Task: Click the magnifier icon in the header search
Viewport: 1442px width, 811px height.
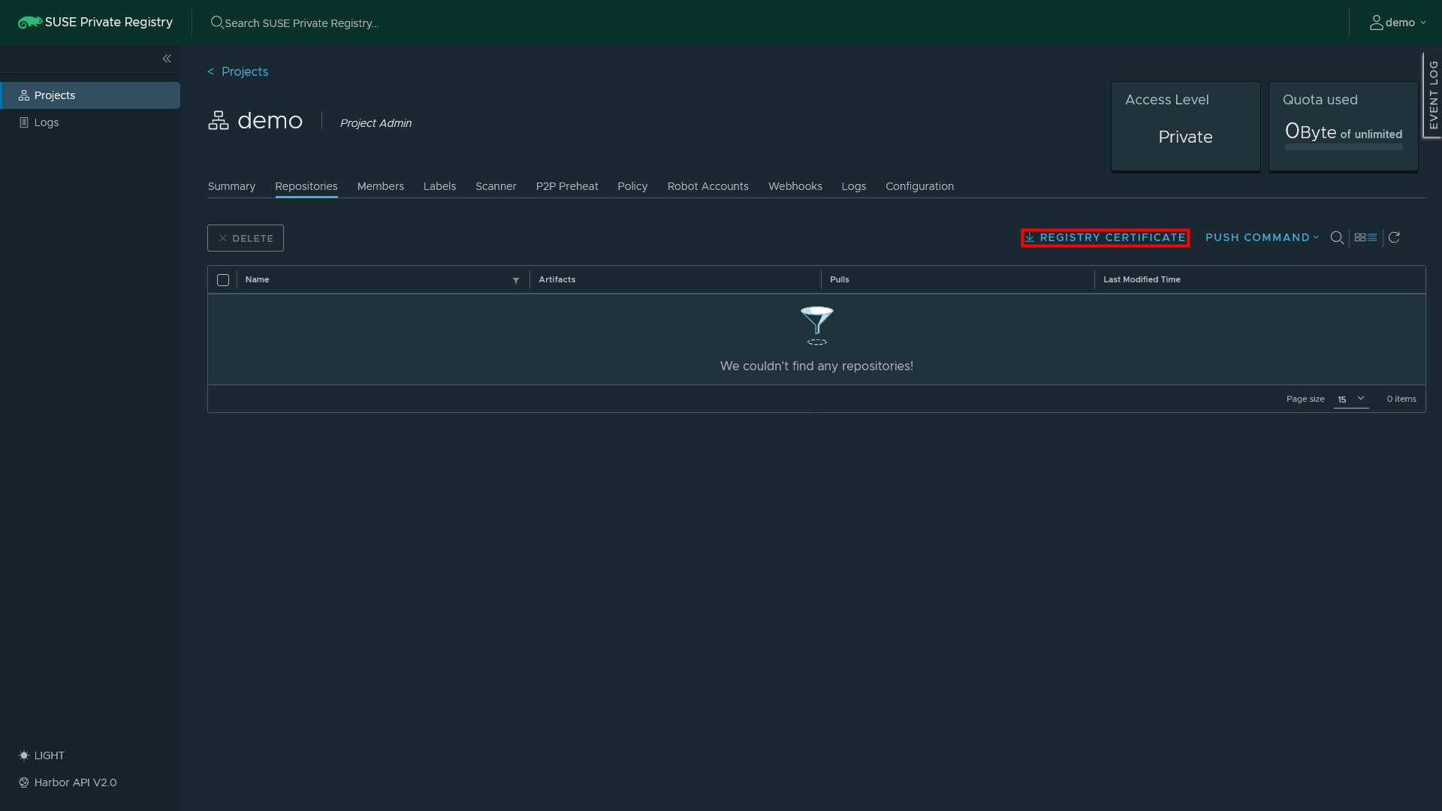Action: coord(217,23)
